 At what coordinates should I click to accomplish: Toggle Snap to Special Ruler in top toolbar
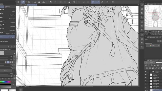click(x=98, y=2)
